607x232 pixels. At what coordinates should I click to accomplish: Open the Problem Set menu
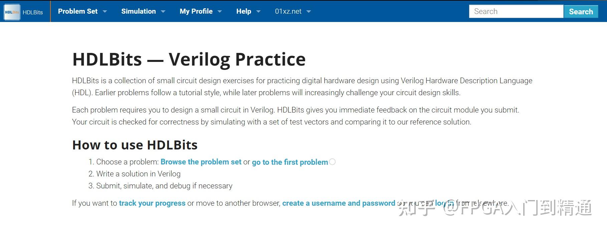point(78,11)
